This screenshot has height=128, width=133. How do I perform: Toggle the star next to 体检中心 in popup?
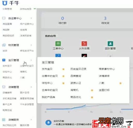63,83
